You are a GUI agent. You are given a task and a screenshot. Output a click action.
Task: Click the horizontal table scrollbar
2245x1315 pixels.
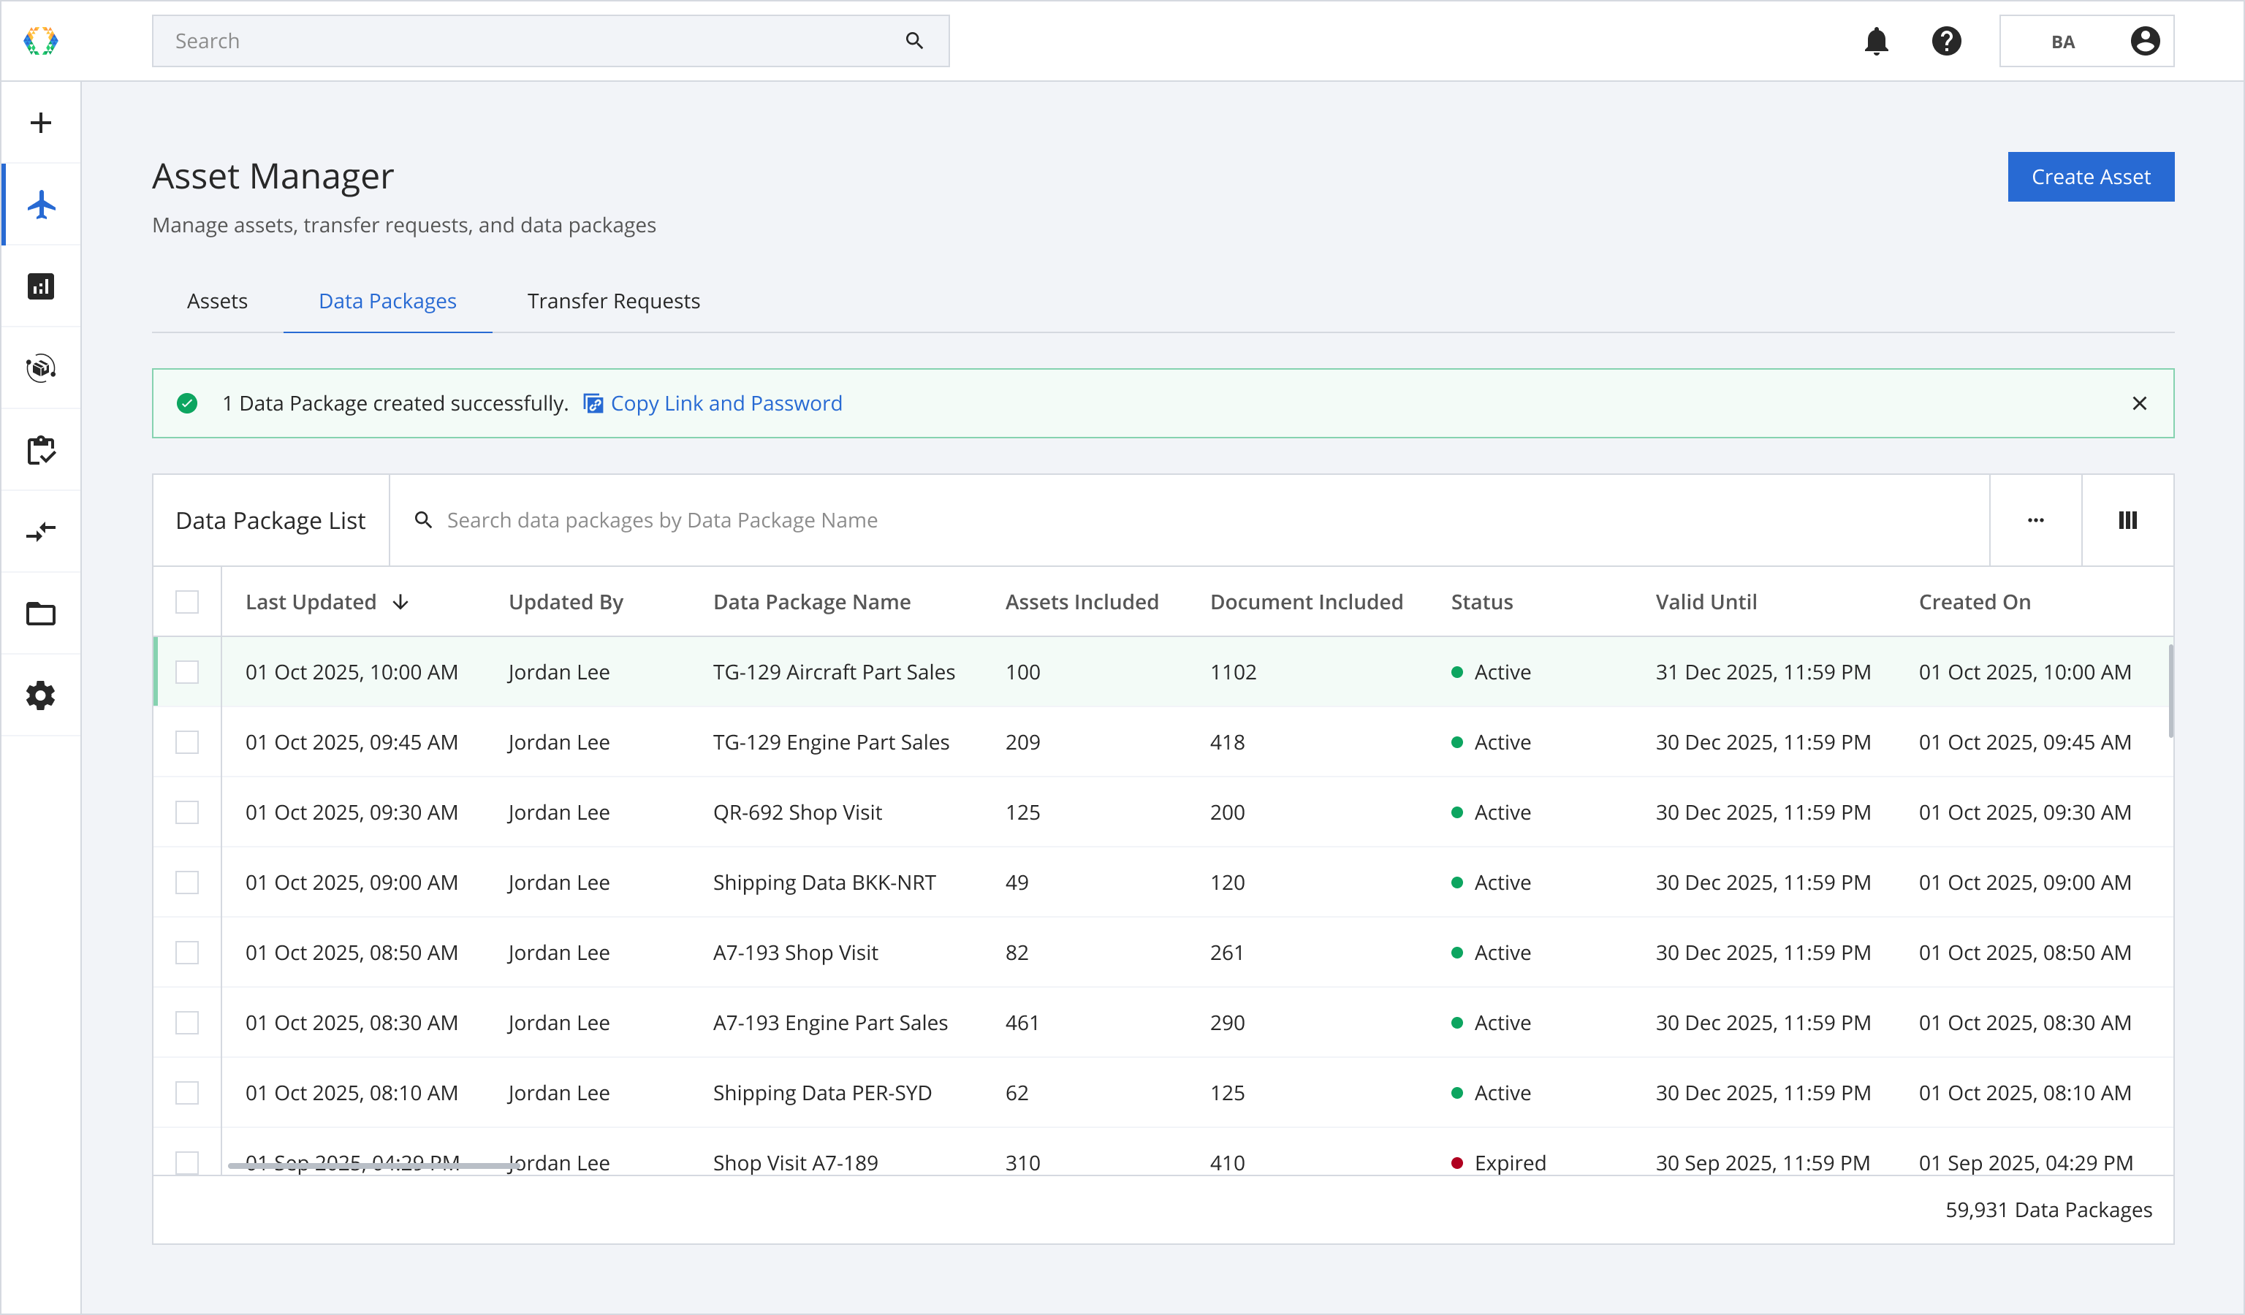click(374, 1165)
